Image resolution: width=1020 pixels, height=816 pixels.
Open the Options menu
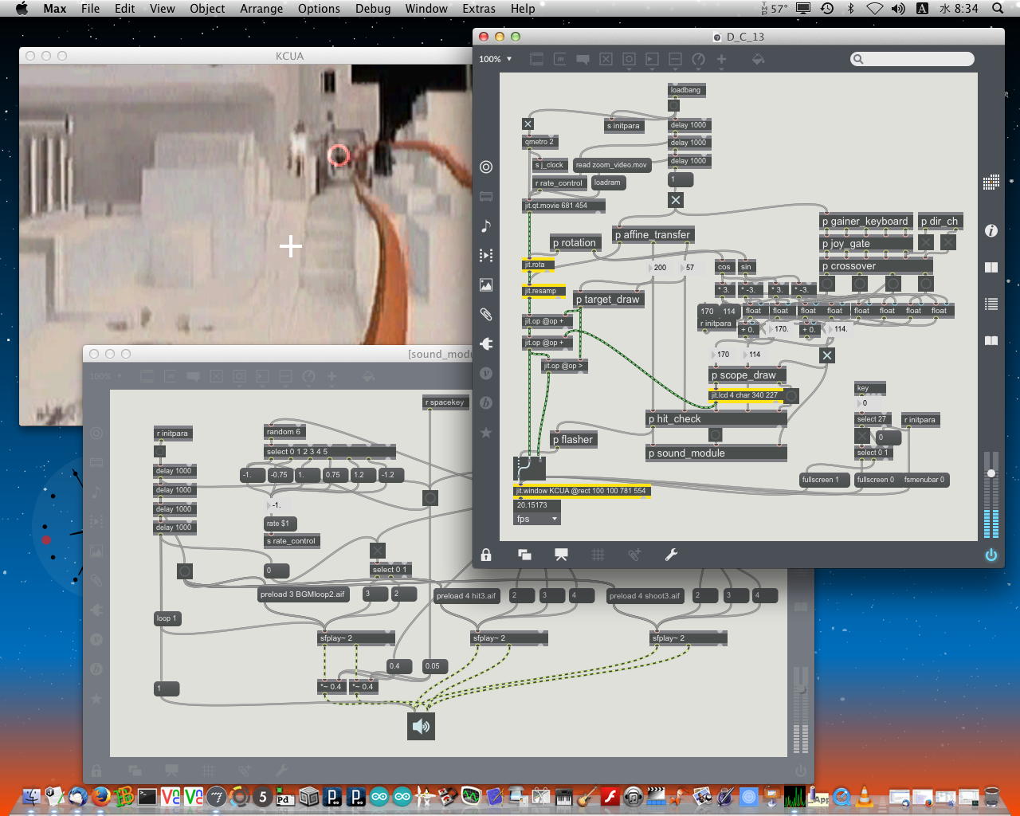click(x=319, y=8)
